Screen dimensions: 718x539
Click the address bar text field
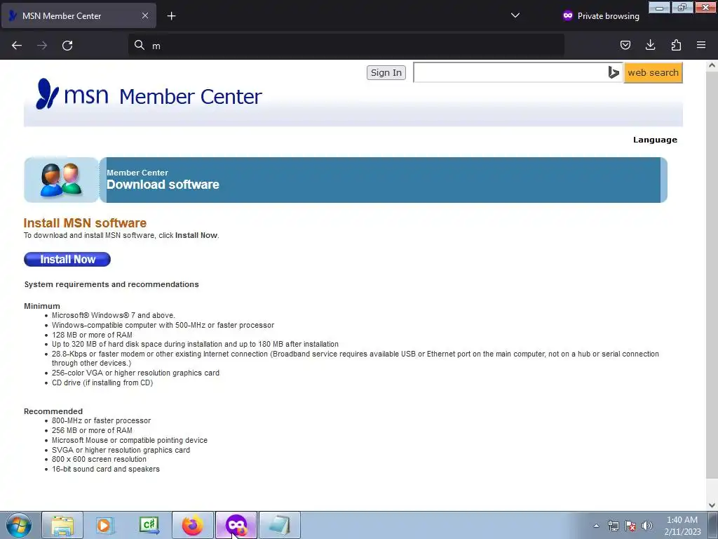click(x=346, y=46)
